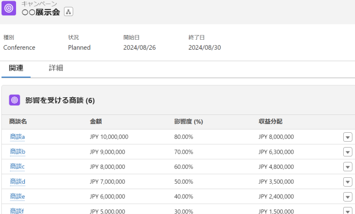Click the 影響を受ける商談 (6) related list title
Image resolution: width=355 pixels, height=214 pixels.
tap(60, 100)
